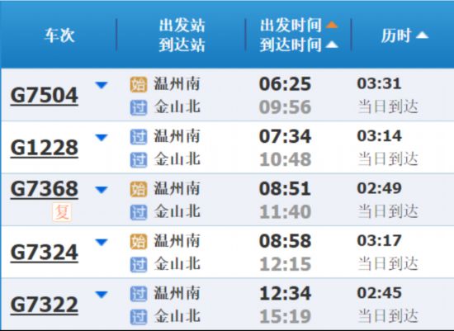Click the 过 icon beside G1228's 温州南
This screenshot has height=331, width=454.
(139, 137)
